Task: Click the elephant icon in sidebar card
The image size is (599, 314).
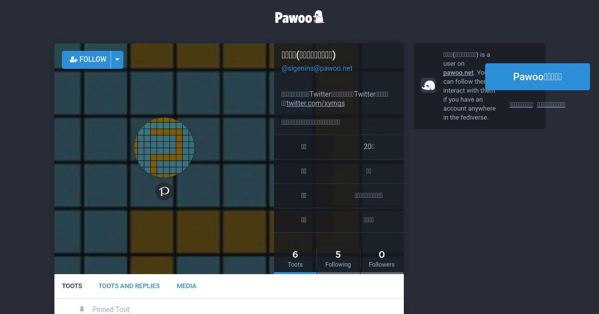Action: (x=428, y=85)
